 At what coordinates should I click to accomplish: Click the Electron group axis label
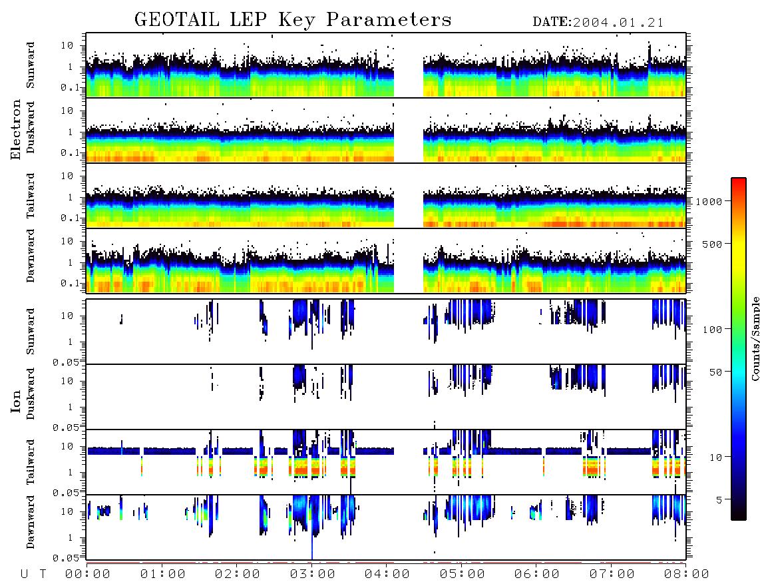point(16,129)
